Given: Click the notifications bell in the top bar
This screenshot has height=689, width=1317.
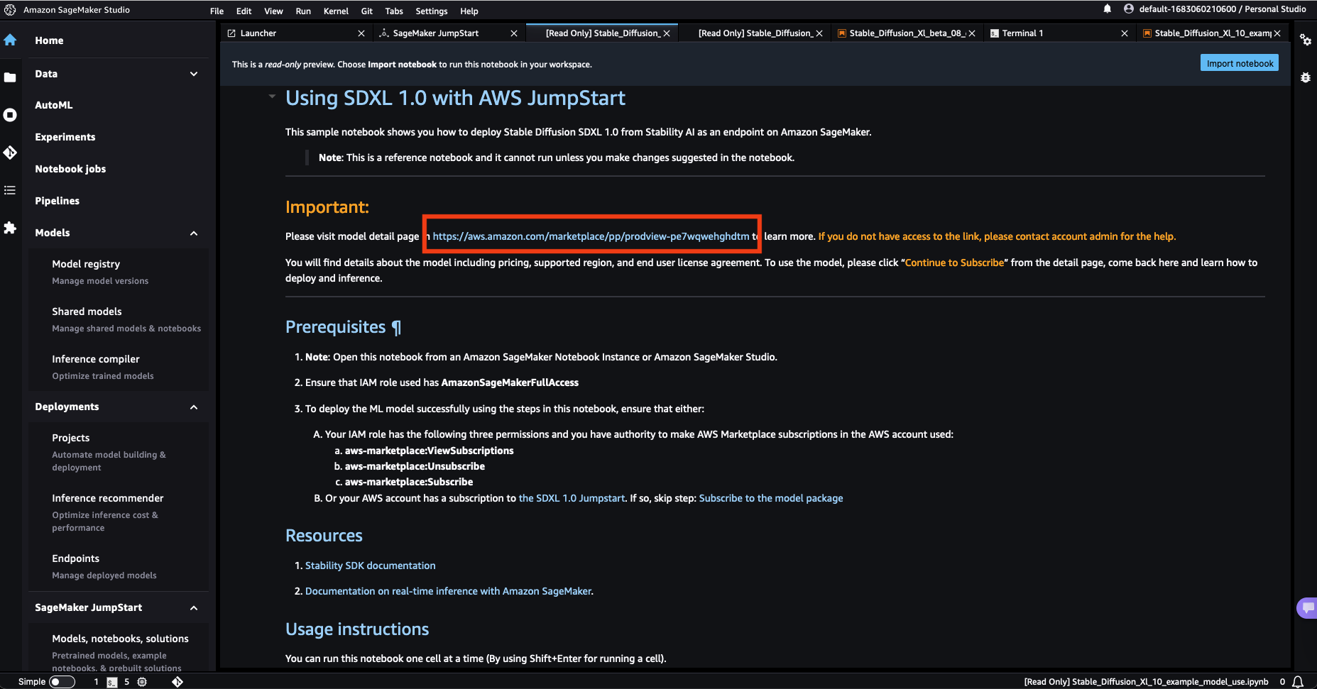Looking at the screenshot, I should 1108,9.
